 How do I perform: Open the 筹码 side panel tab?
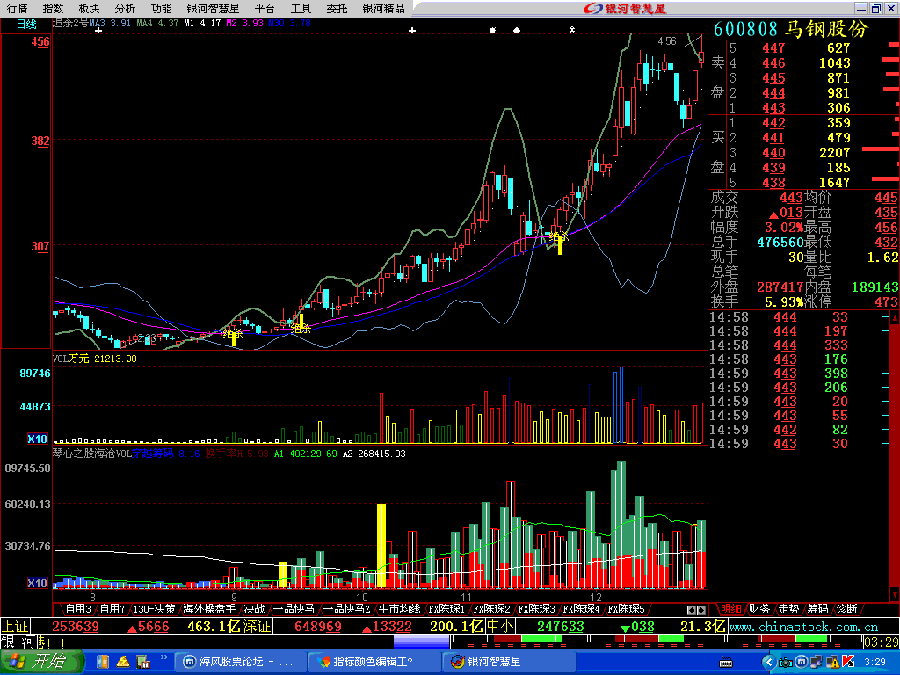[x=817, y=609]
